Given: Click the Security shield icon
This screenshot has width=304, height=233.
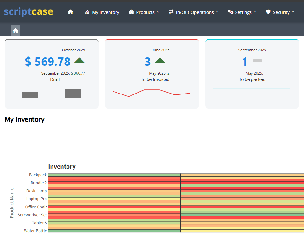Looking at the screenshot, I should tap(268, 12).
